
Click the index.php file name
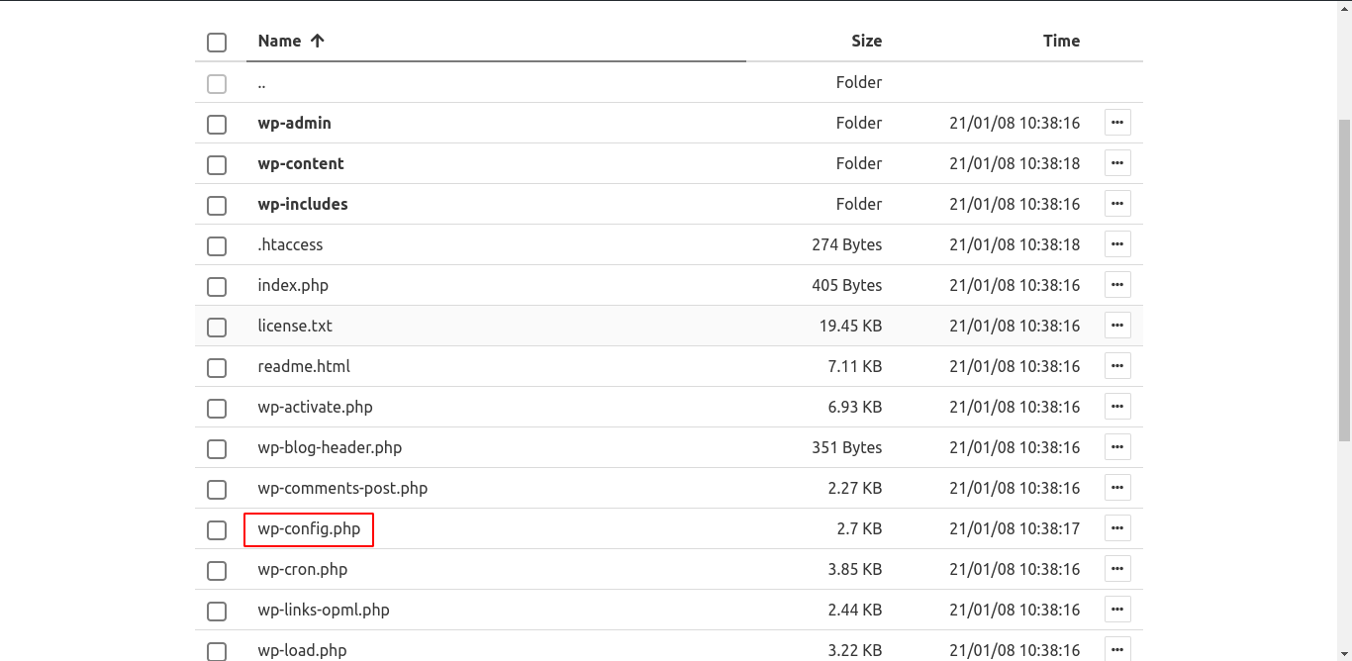pyautogui.click(x=293, y=285)
